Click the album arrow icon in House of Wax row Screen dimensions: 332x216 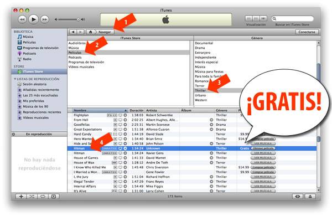(x=211, y=163)
